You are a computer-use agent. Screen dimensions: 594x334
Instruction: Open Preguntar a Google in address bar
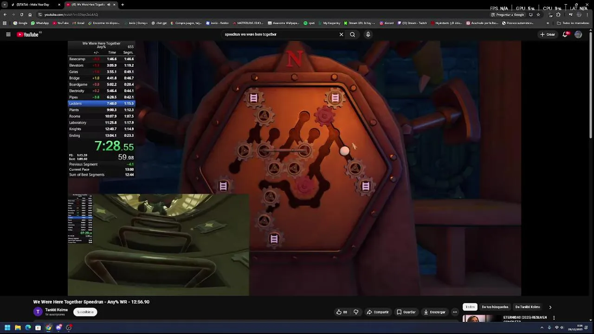click(x=507, y=14)
